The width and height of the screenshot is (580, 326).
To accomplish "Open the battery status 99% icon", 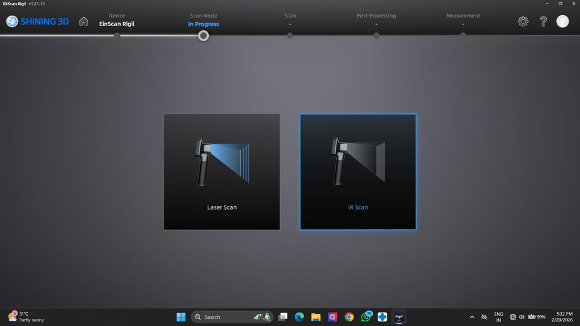I will (x=536, y=317).
